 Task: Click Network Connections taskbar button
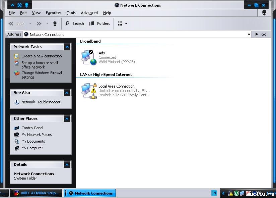90,193
